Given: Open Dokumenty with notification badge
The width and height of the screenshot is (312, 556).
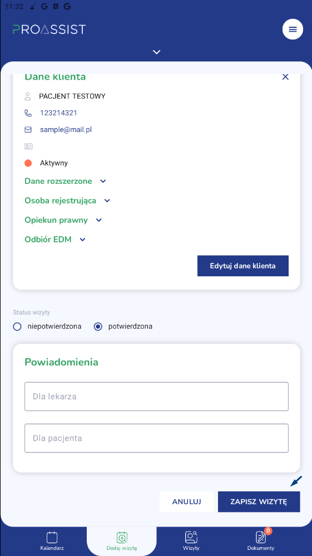Looking at the screenshot, I should click(x=261, y=541).
